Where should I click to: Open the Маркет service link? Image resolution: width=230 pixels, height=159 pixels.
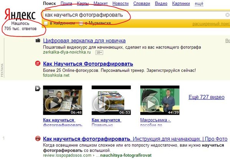click(x=100, y=3)
